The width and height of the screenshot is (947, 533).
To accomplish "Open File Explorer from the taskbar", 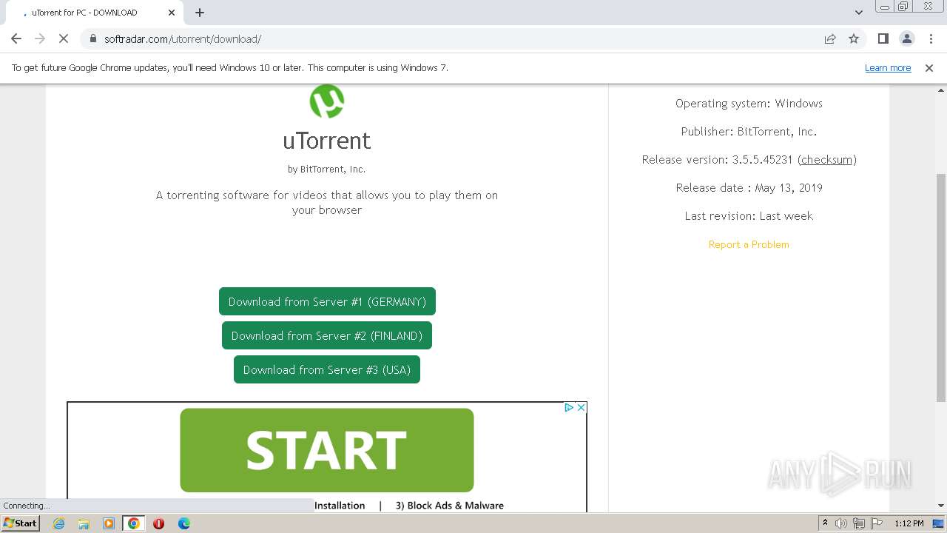I will (x=84, y=523).
